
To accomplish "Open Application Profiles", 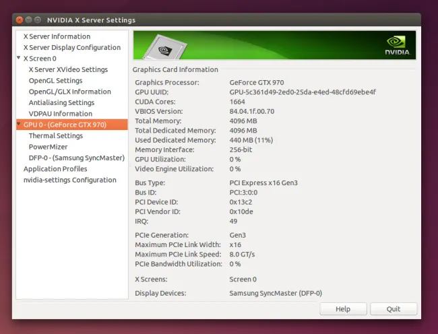I will coord(55,169).
